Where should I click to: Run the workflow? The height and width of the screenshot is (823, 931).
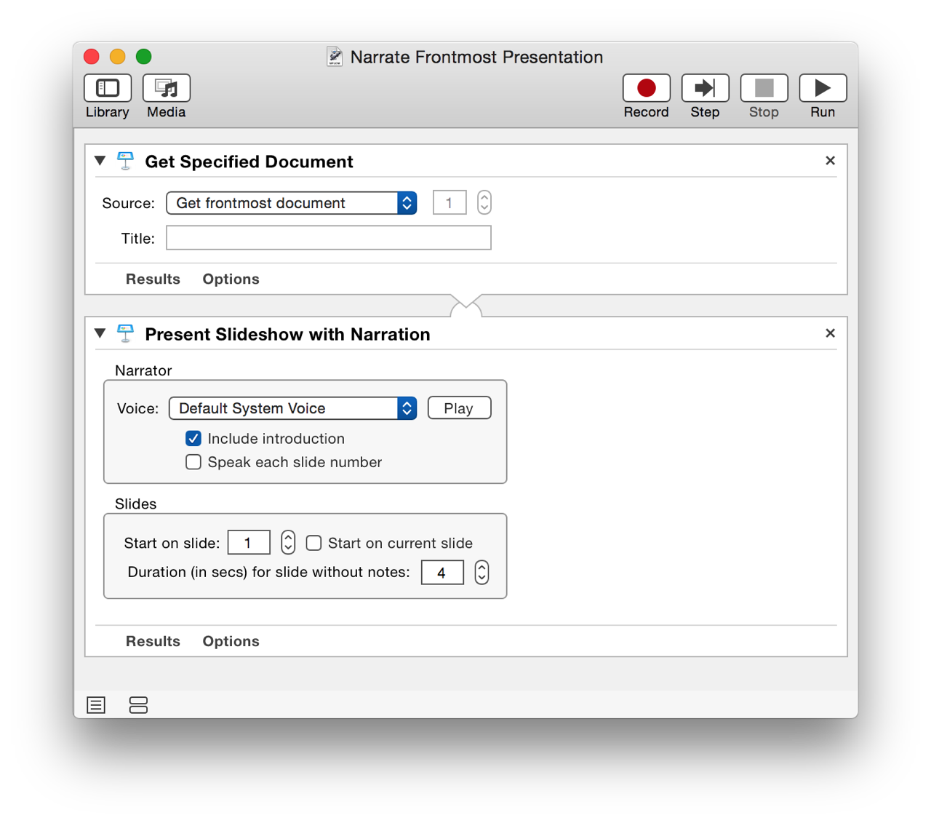(x=823, y=88)
